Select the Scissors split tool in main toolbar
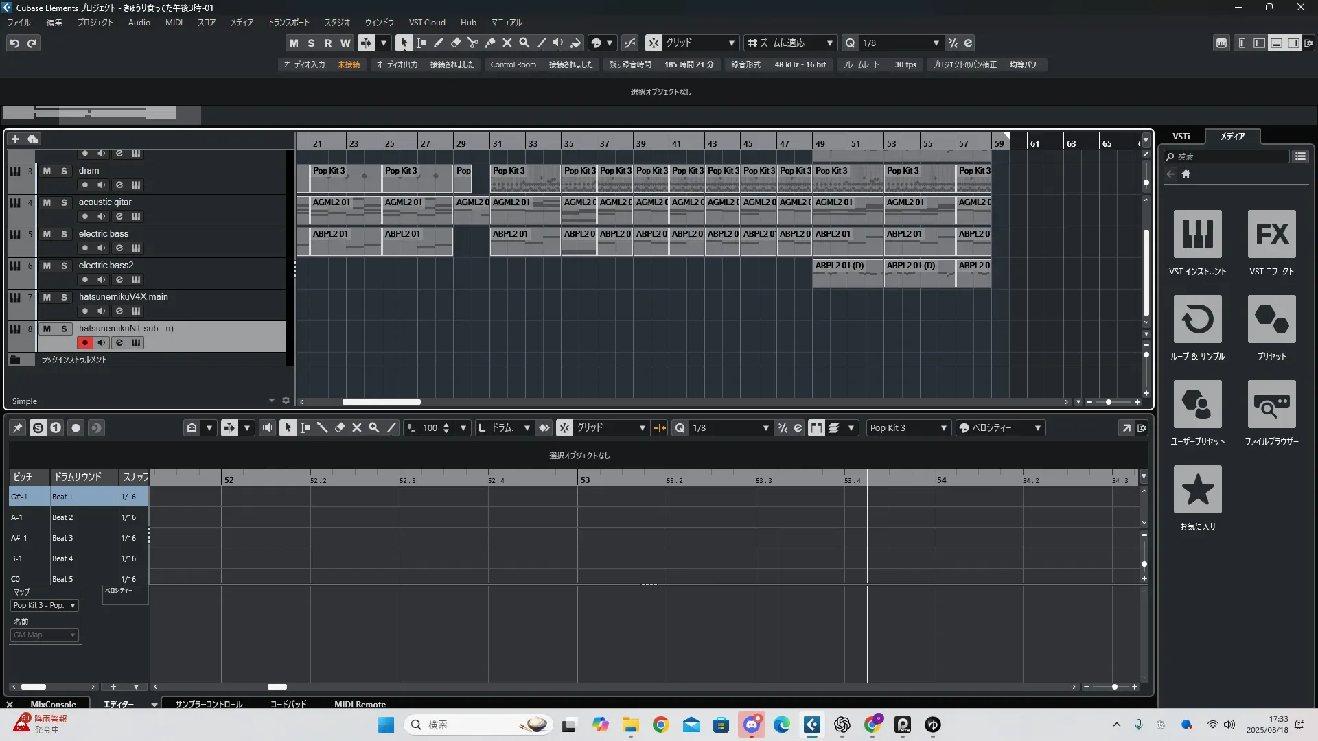Viewport: 1318px width, 741px height. (x=473, y=43)
